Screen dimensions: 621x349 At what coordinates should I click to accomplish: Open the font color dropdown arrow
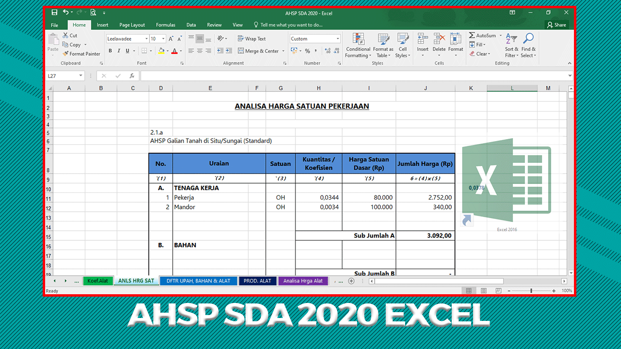(180, 51)
